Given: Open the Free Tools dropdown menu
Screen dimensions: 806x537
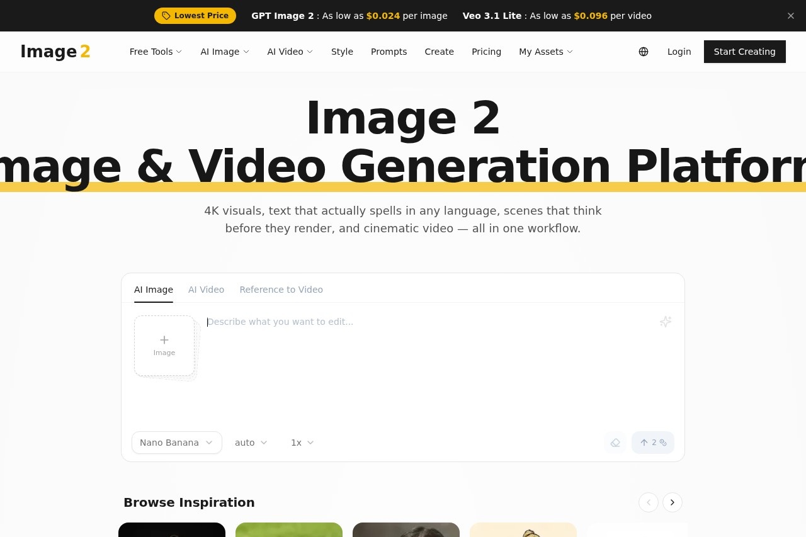Looking at the screenshot, I should click(156, 52).
